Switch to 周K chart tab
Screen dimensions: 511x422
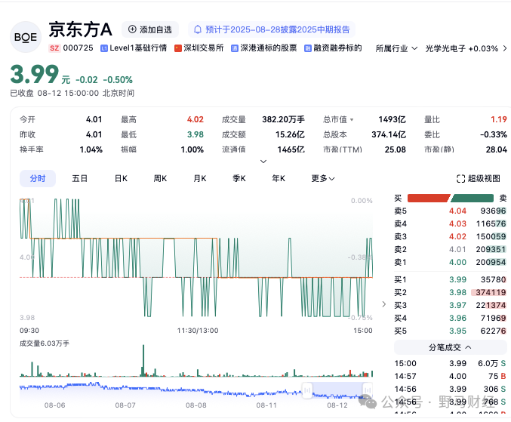[x=160, y=179]
